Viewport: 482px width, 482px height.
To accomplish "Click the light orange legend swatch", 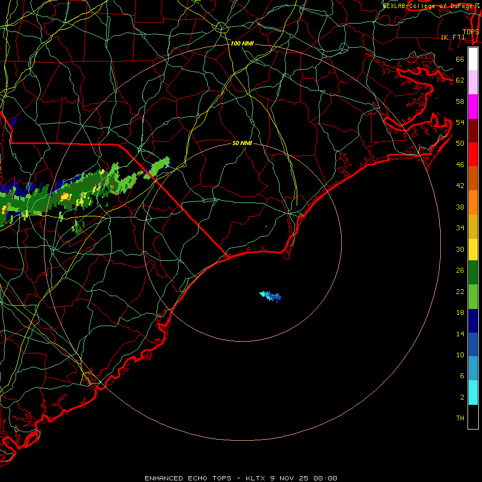I will point(473,202).
